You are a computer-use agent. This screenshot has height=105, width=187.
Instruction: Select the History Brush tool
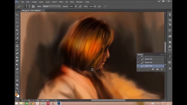click(17, 50)
